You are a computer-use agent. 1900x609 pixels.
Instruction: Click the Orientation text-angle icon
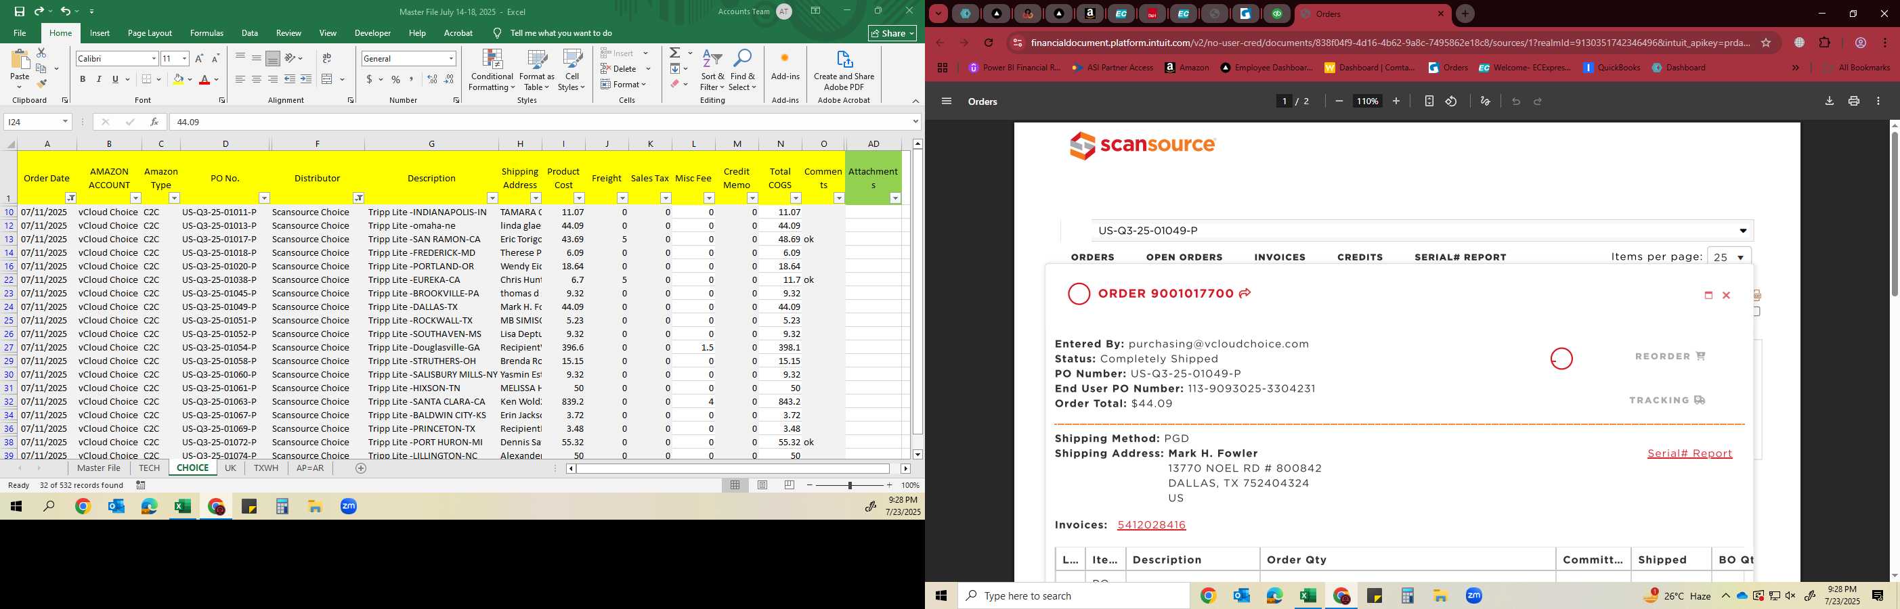(290, 58)
